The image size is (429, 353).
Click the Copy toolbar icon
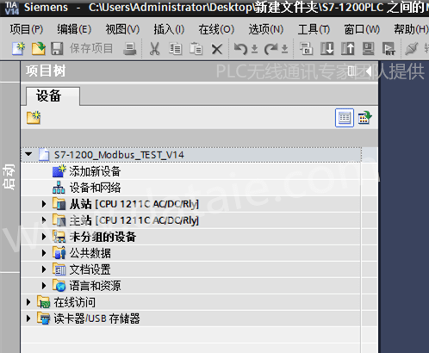[x=175, y=48]
